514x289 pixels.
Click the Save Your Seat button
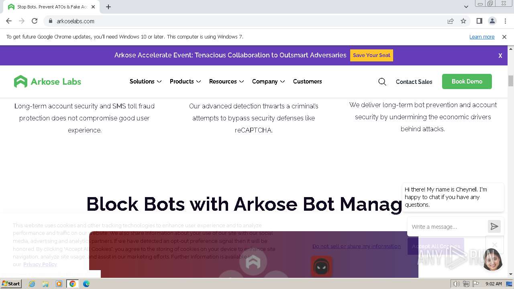coord(371,55)
